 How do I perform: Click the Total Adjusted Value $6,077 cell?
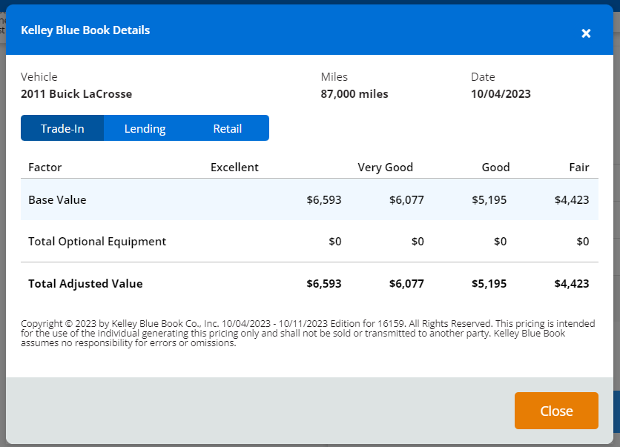coord(406,284)
